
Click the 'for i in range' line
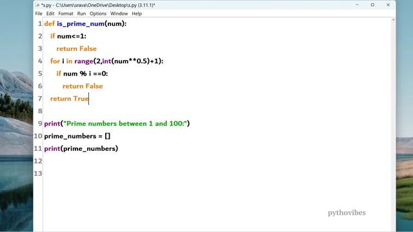click(x=106, y=61)
